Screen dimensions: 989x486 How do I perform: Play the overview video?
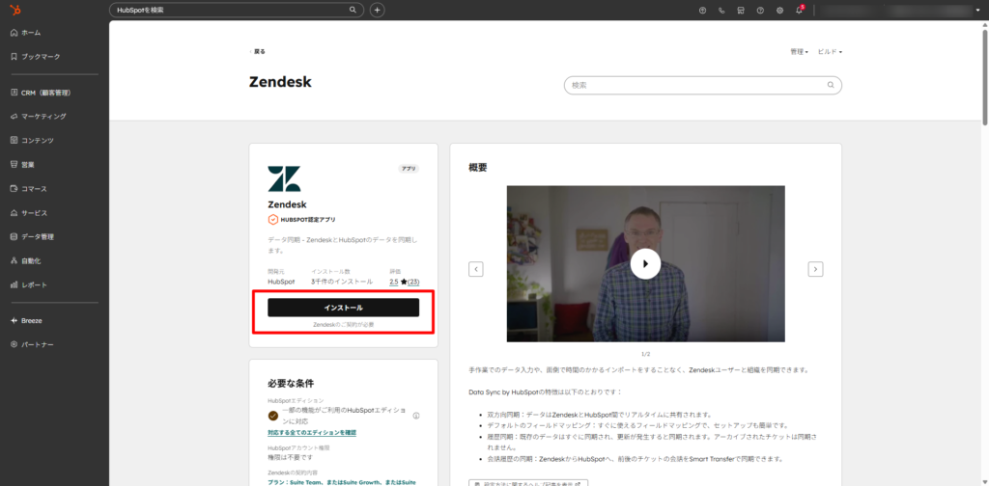[645, 264]
